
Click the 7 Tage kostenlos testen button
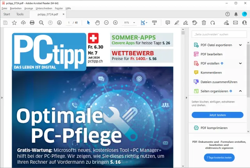pos(219,157)
